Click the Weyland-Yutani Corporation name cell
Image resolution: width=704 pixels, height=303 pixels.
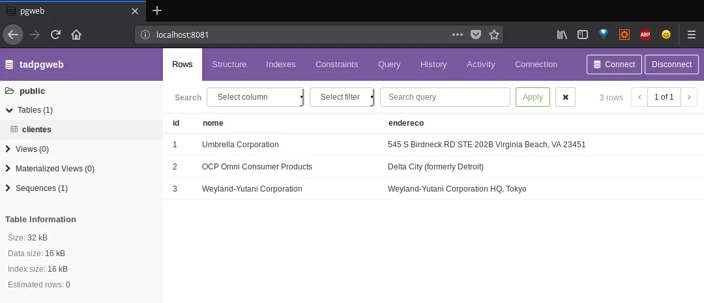[252, 188]
